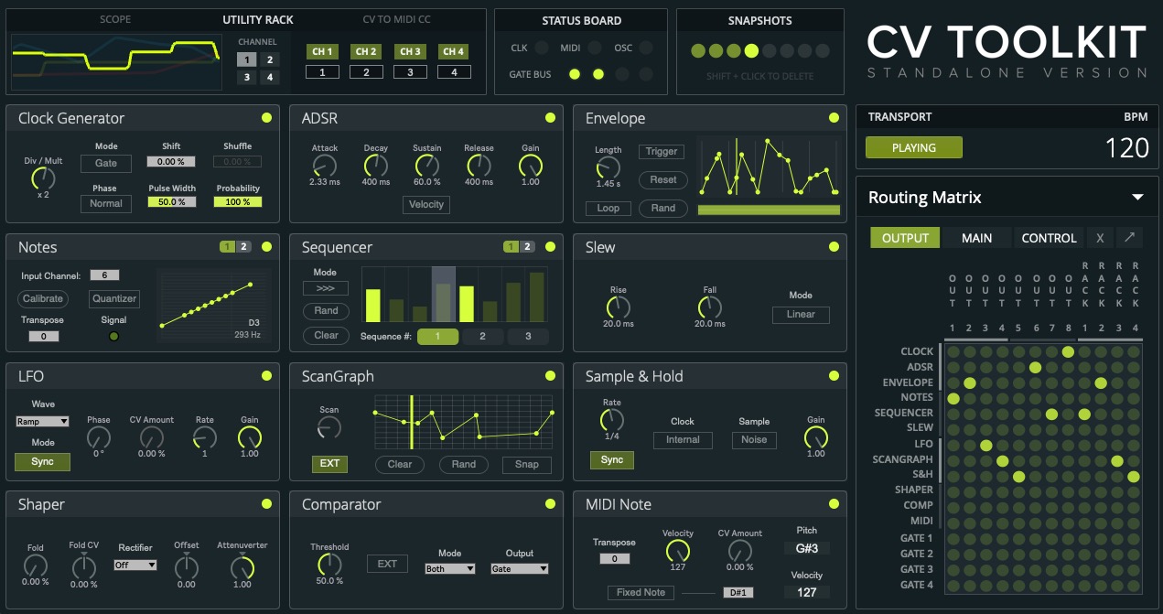The width and height of the screenshot is (1163, 614).
Task: Toggle the Sequencer module power indicator
Action: coord(550,246)
